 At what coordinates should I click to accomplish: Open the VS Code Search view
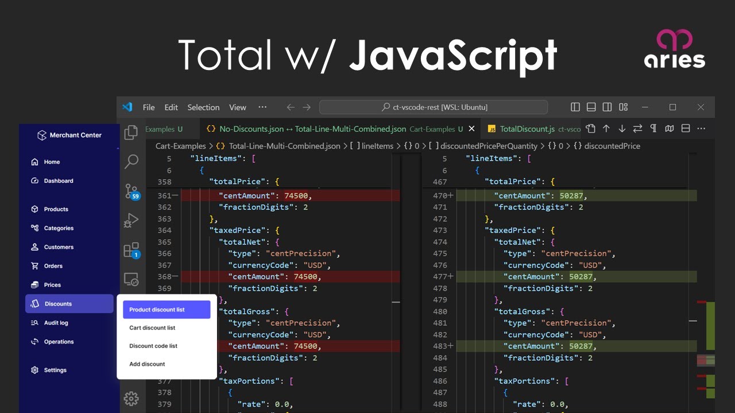[x=131, y=161]
